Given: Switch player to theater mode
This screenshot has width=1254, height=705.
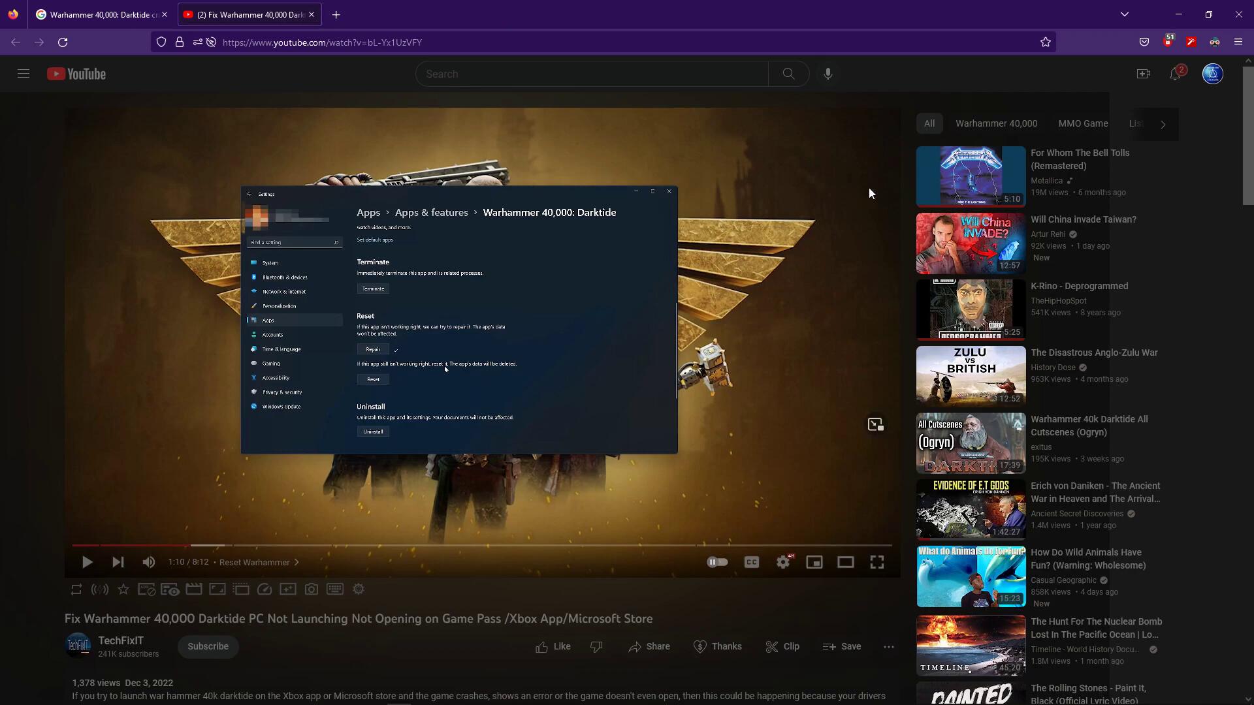Looking at the screenshot, I should click(845, 562).
